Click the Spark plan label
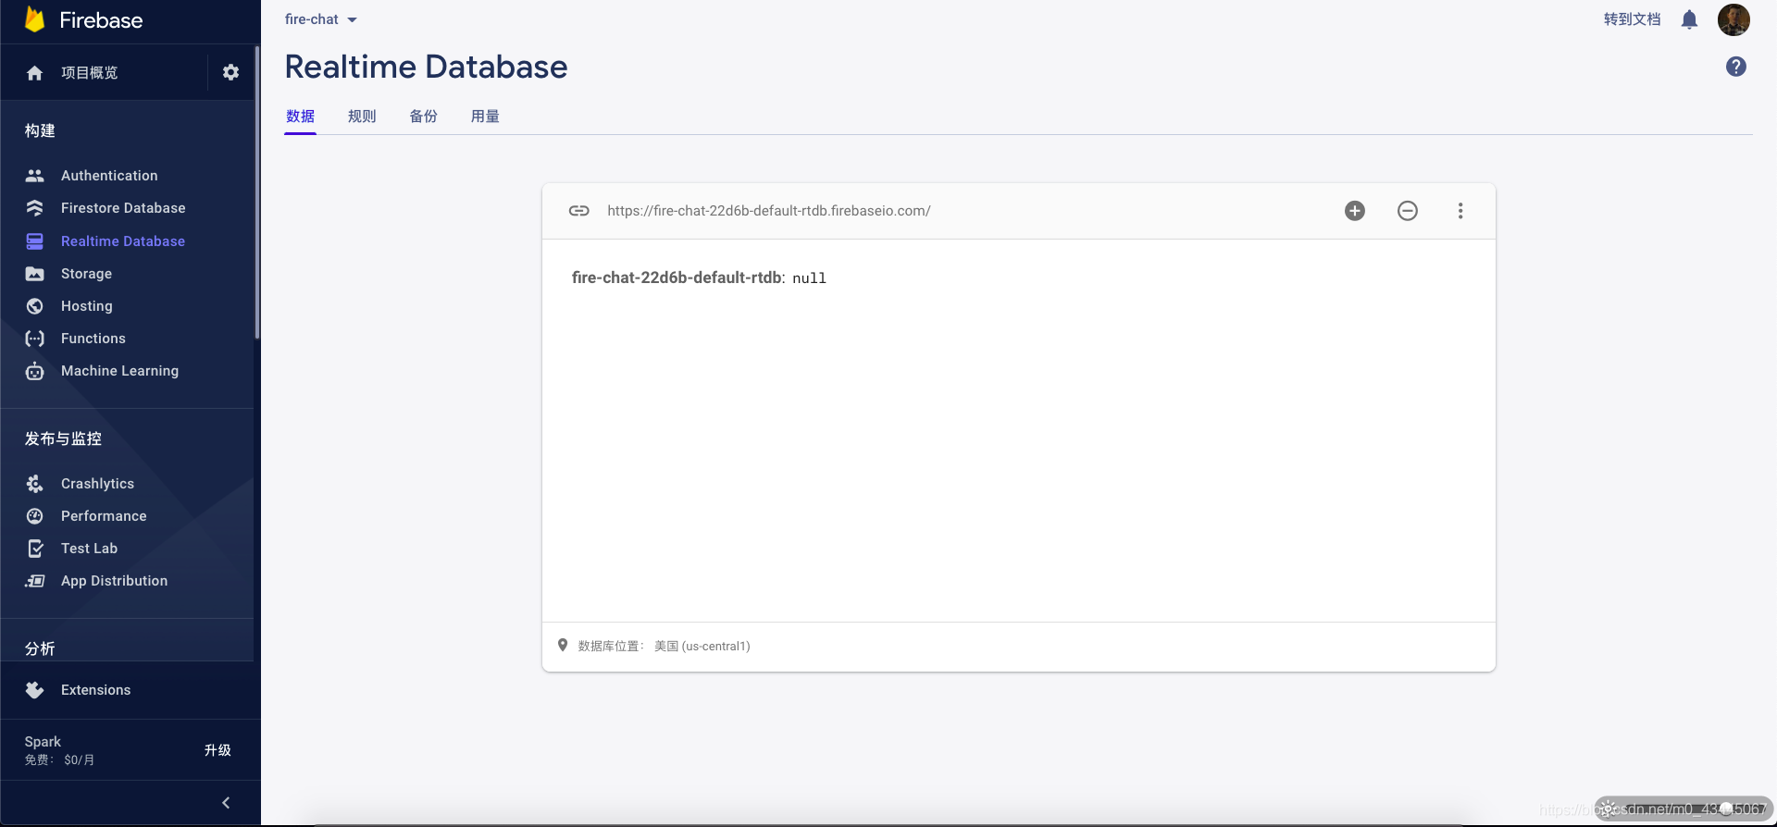Screen dimensions: 1777x827 point(43,742)
